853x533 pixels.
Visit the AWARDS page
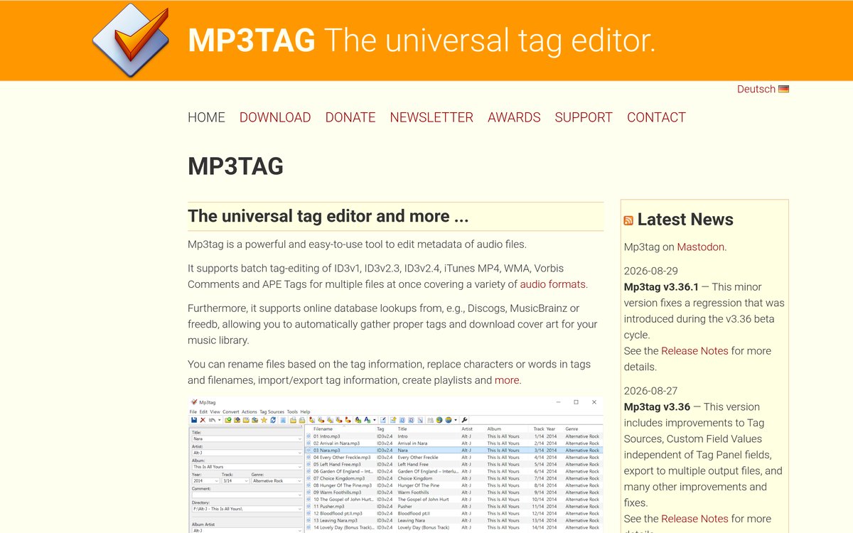514,117
